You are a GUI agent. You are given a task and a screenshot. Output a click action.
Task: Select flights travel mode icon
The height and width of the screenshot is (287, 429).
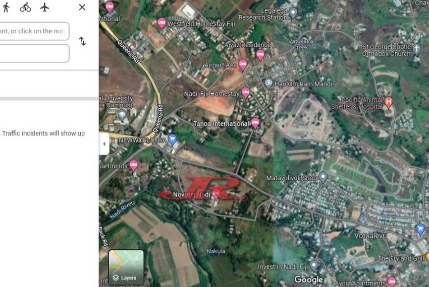pyautogui.click(x=44, y=8)
